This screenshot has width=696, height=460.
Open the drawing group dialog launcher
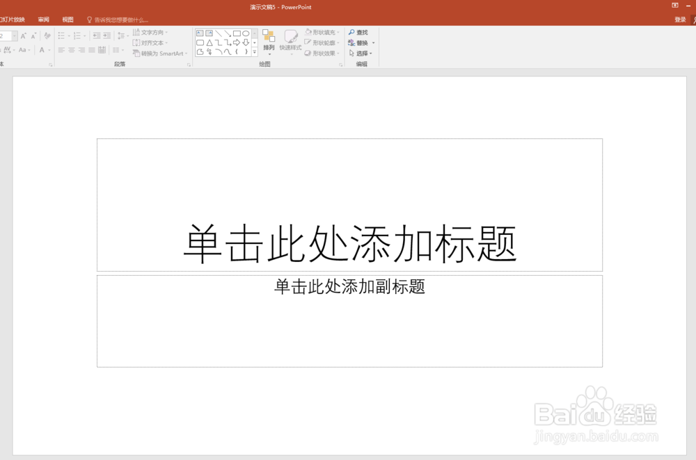[341, 65]
